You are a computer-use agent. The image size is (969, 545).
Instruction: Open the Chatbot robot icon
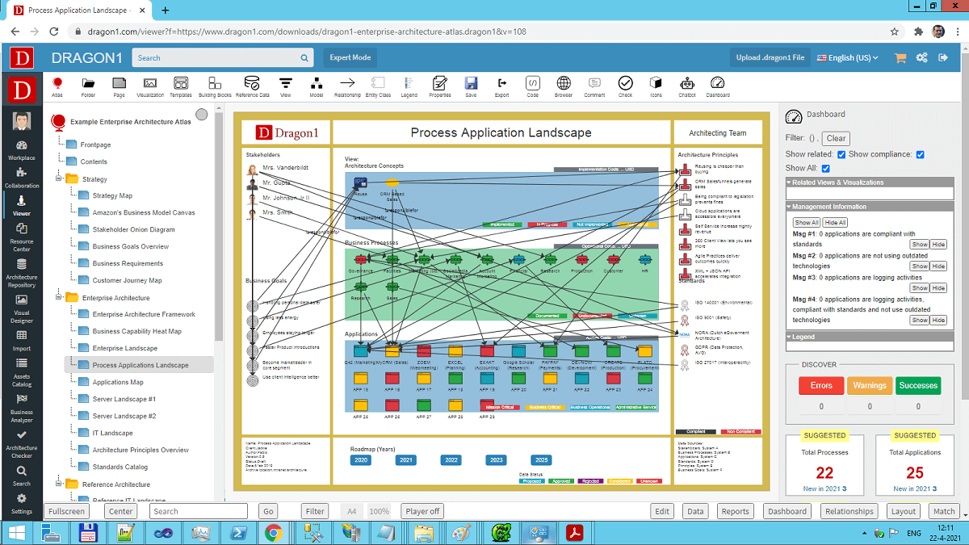point(687,86)
